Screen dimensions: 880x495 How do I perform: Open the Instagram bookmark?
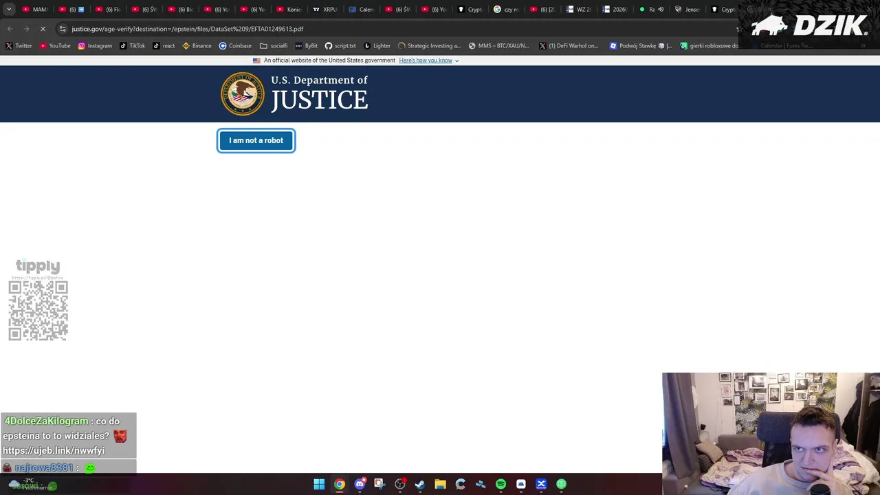click(95, 45)
